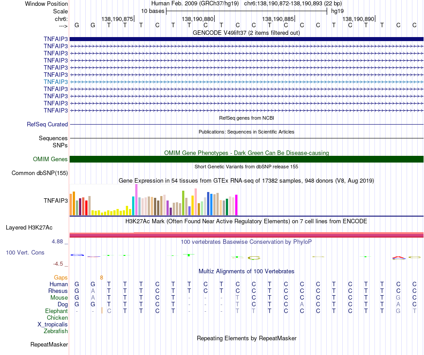
Task: Click the Layered H3K27Ac track label
Action: (29, 228)
